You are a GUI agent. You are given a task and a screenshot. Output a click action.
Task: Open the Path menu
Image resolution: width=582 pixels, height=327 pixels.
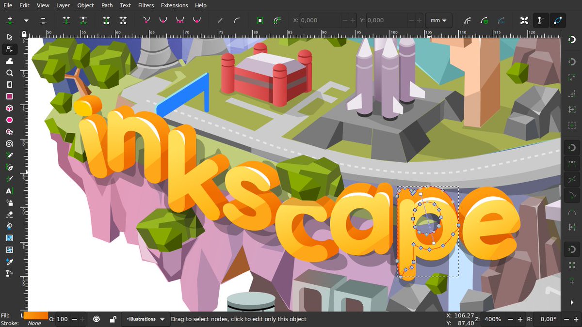tap(107, 5)
